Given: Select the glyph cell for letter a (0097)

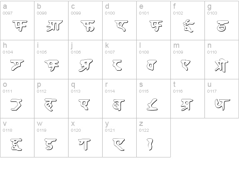Looking at the screenshot, I should click(17, 21).
